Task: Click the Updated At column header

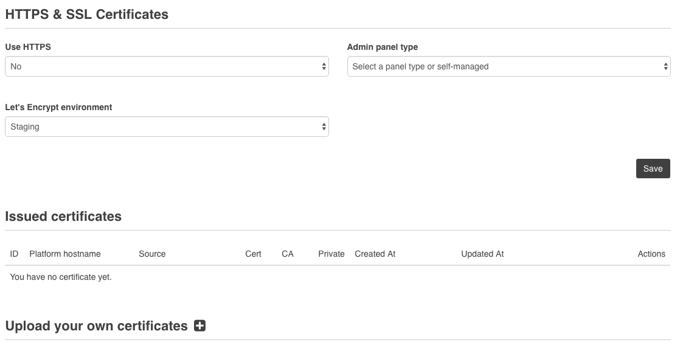Action: (x=482, y=254)
